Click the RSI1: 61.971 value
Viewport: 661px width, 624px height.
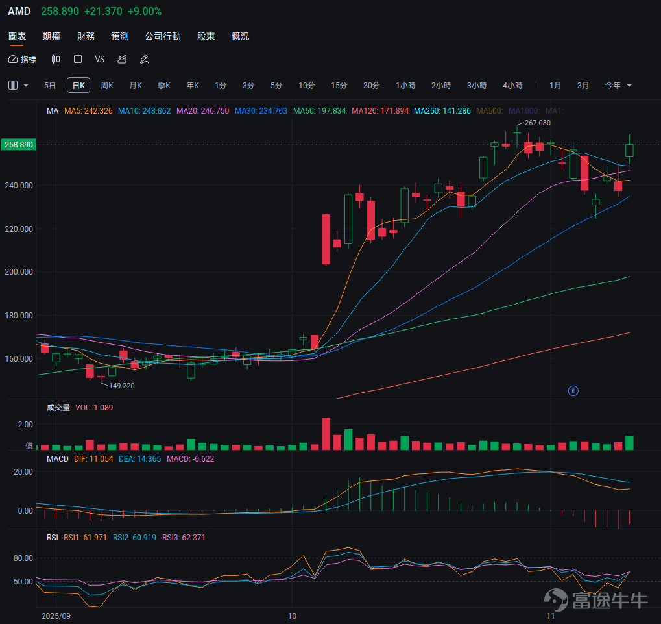[85, 538]
